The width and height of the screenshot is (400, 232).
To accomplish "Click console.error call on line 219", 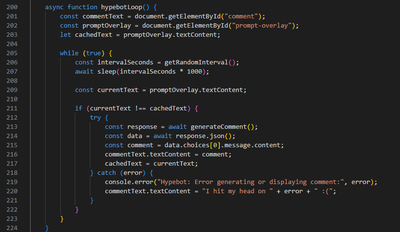I will point(129,182).
